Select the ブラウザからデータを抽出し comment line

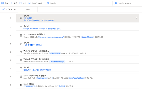pos(39,20)
